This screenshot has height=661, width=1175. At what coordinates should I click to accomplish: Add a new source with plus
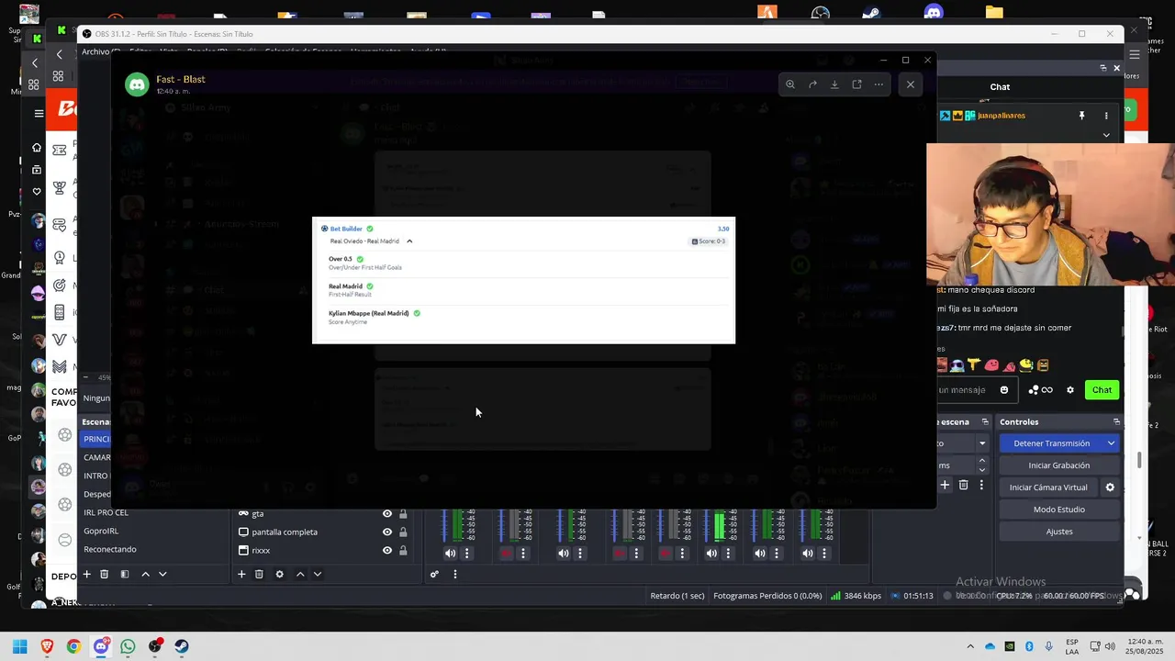point(241,575)
